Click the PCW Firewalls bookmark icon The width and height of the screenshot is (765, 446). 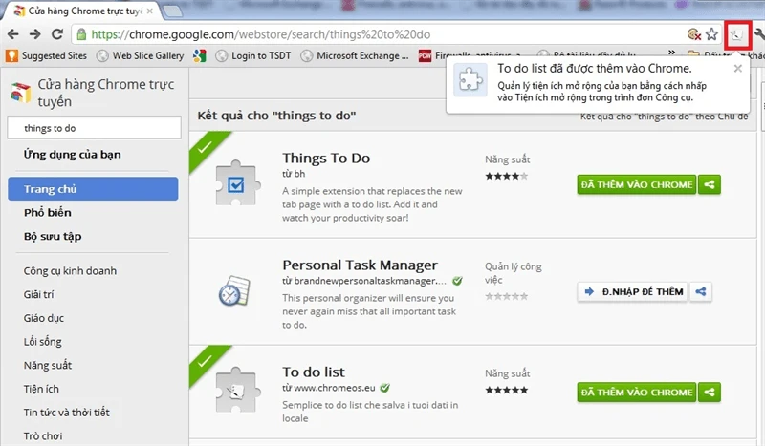(425, 56)
